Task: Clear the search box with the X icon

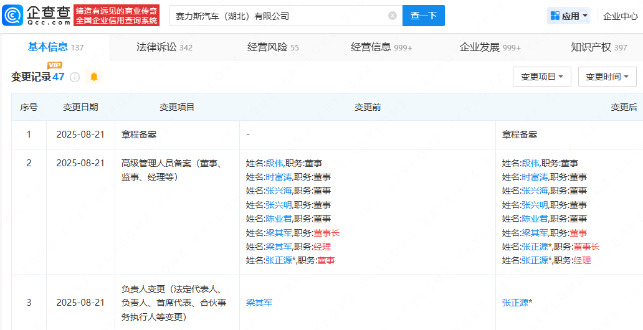Action: pyautogui.click(x=393, y=16)
